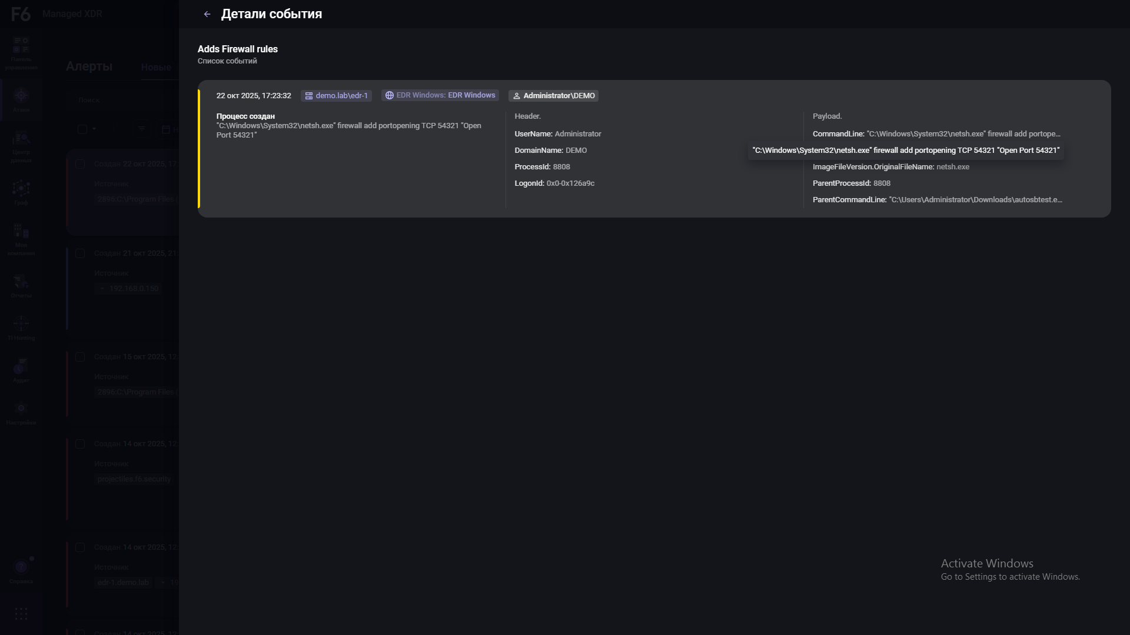Viewport: 1130px width, 635px height.
Task: Check the alert created 21 окт 2025
Action: [80, 253]
